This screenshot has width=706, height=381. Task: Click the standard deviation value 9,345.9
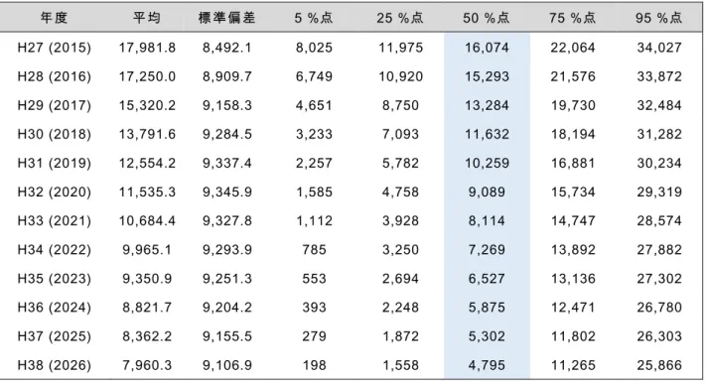click(227, 192)
